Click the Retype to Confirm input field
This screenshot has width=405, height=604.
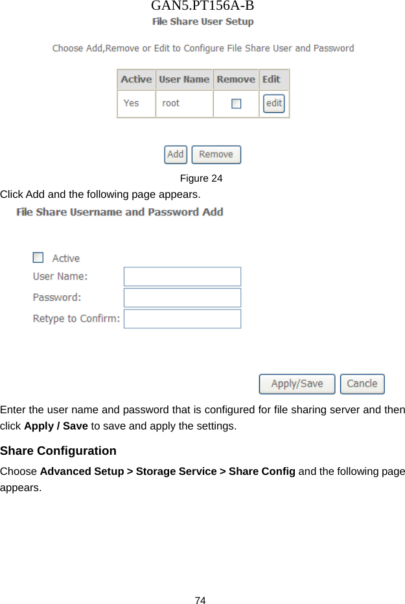point(181,319)
